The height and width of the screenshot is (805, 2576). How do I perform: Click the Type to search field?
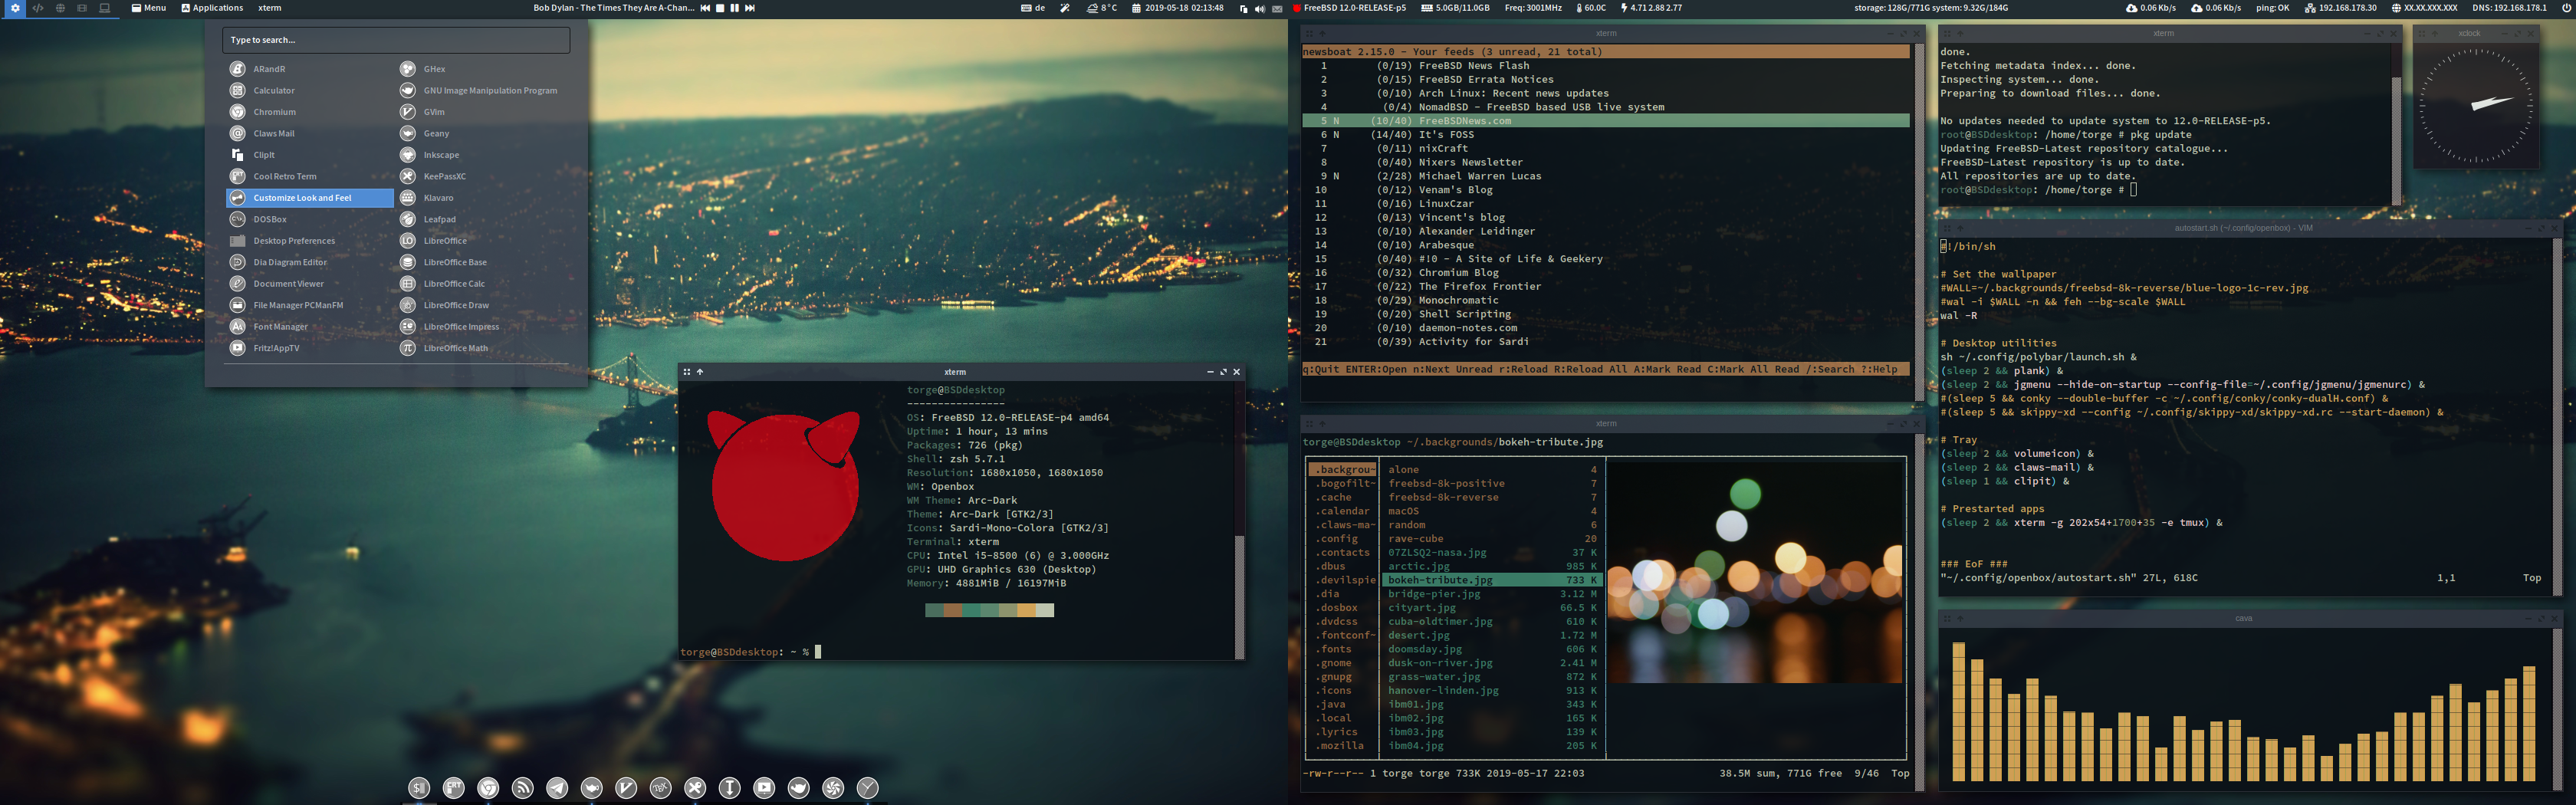tap(395, 40)
